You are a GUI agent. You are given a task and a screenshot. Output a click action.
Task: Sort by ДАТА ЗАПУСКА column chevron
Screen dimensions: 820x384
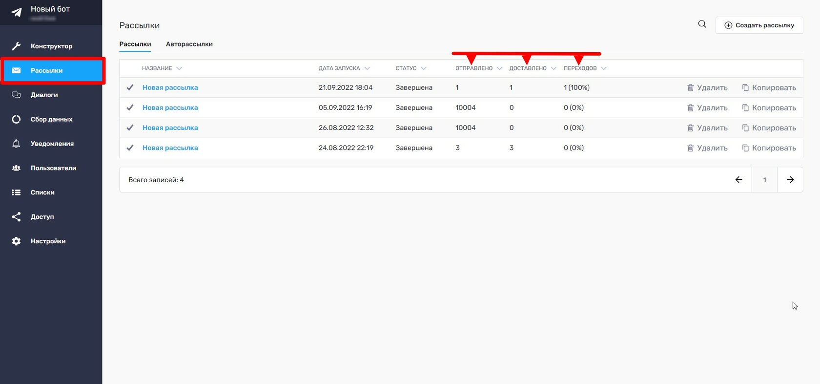[x=367, y=68]
